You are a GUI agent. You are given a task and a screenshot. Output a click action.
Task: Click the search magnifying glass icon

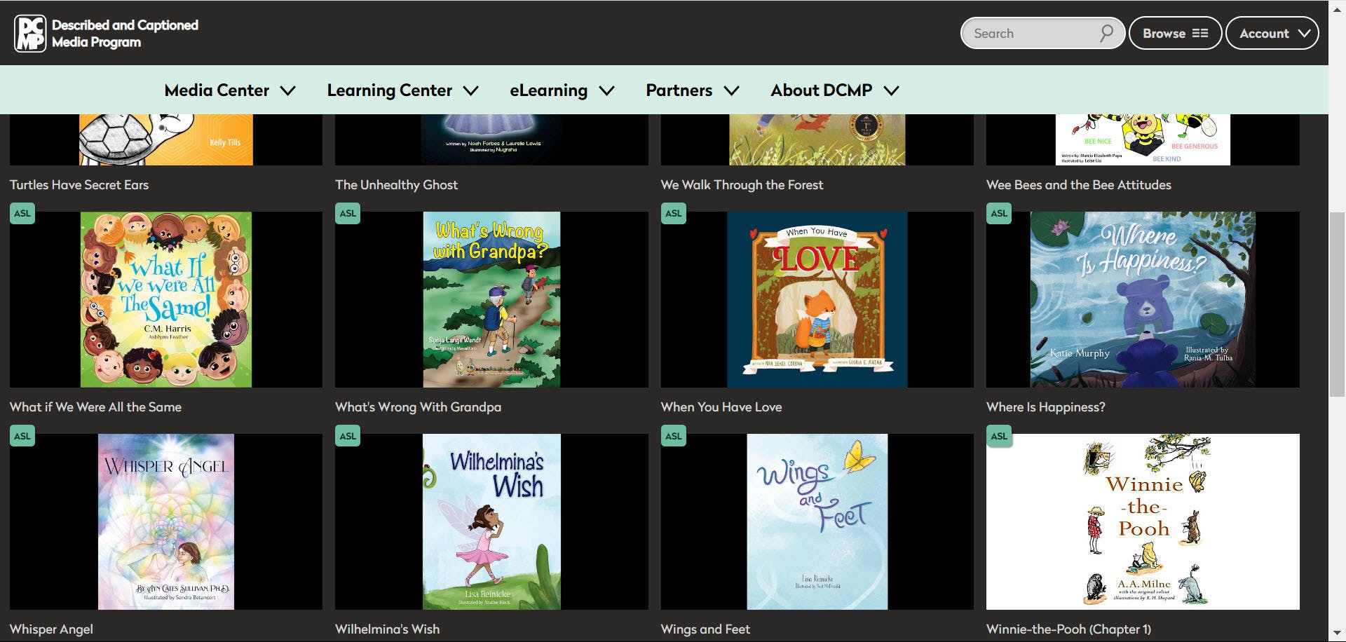1106,33
